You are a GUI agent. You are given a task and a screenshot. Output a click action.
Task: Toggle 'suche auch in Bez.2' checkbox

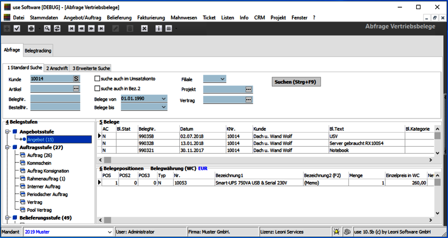pos(98,89)
